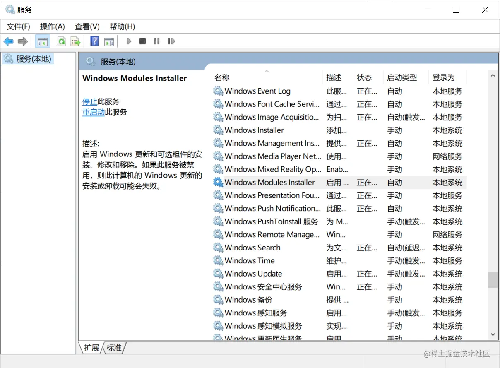Select the Windows Management Instrumentation row
This screenshot has width=500, height=368.
(x=339, y=143)
